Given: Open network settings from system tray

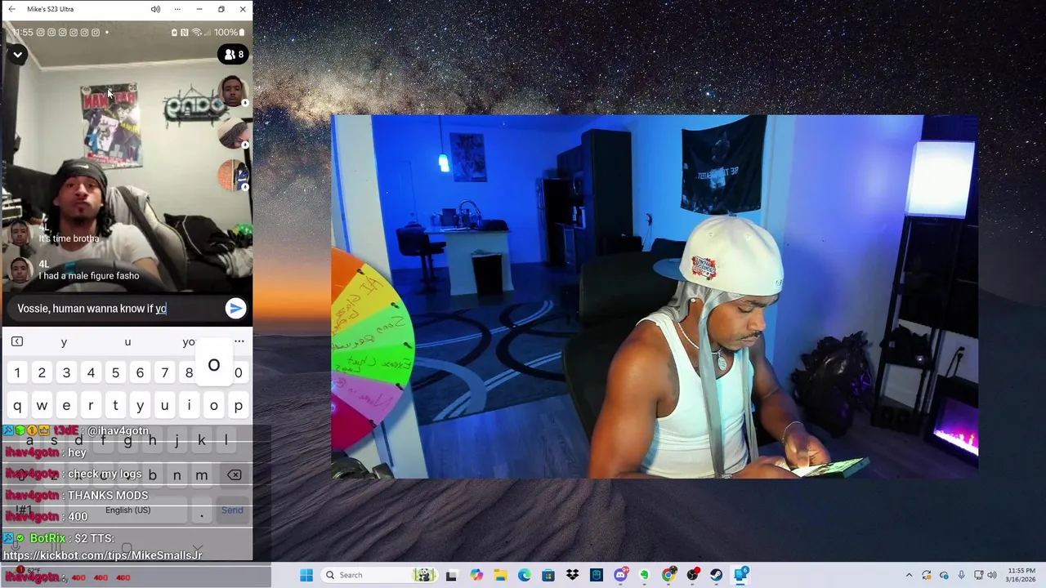Looking at the screenshot, I should [x=979, y=575].
